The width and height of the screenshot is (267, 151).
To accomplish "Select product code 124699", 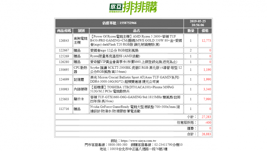I will click(64, 80).
